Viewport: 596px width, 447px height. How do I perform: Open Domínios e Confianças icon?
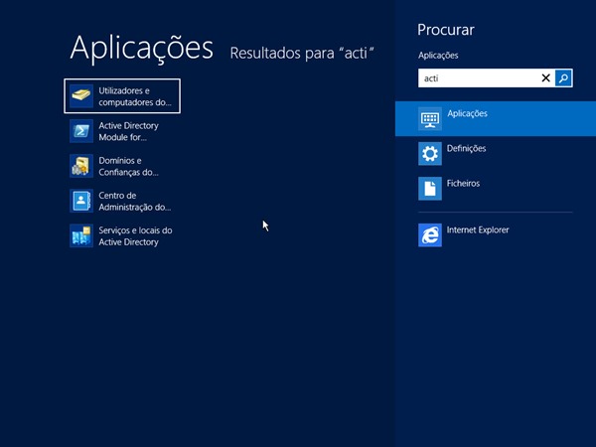pyautogui.click(x=81, y=166)
